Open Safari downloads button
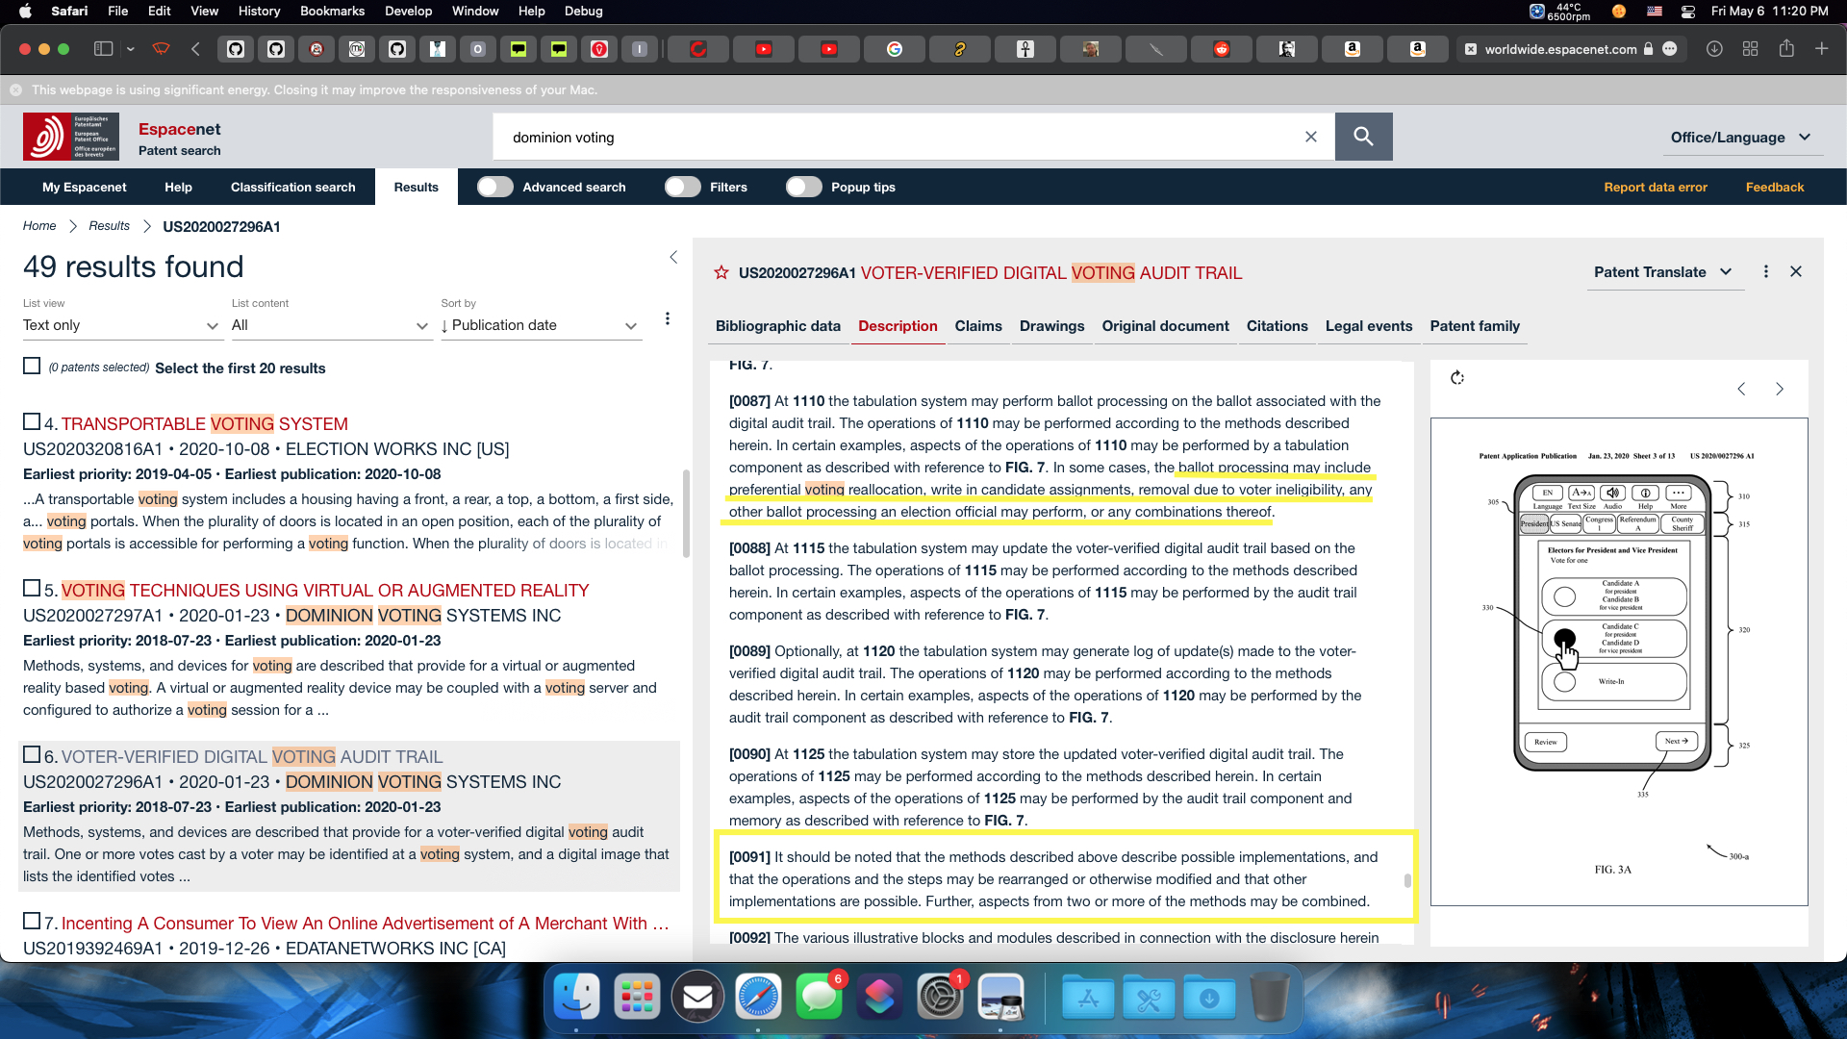This screenshot has height=1039, width=1847. pyautogui.click(x=1714, y=49)
